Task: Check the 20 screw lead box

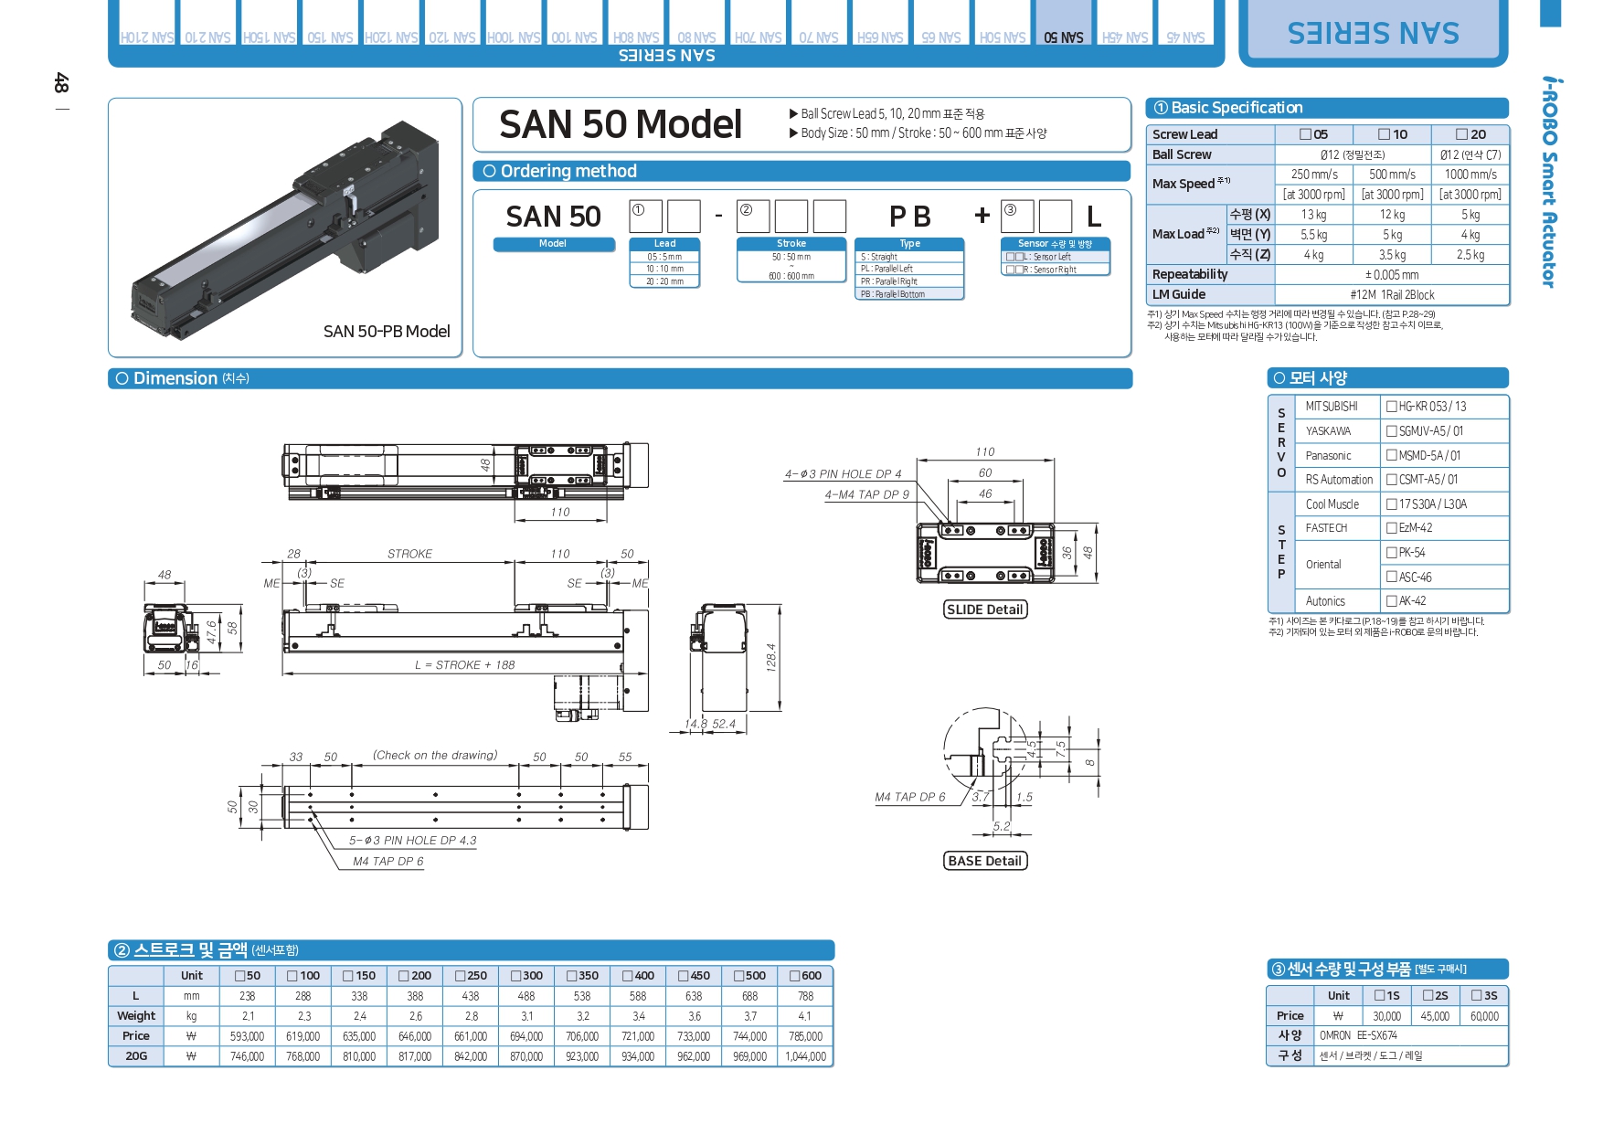Action: (1462, 134)
